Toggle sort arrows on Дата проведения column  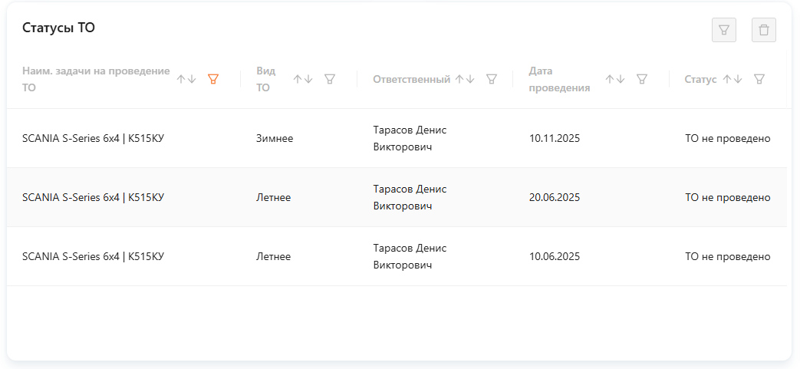click(x=615, y=79)
